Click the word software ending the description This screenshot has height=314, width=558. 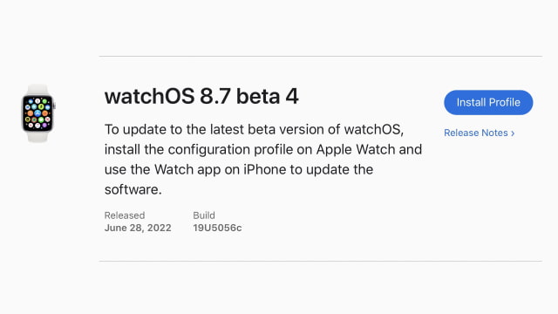[x=131, y=189]
